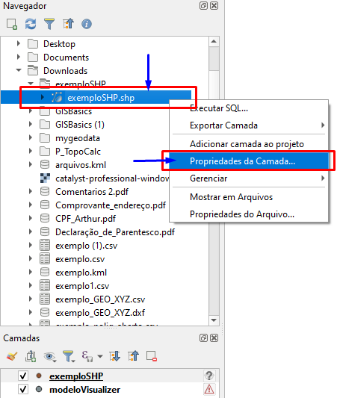Uncheck the exemploSHP layer visibility checkbox
Image resolution: width=337 pixels, height=398 pixels.
click(x=23, y=376)
